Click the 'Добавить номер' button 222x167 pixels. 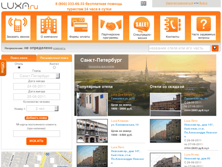click(x=37, y=118)
